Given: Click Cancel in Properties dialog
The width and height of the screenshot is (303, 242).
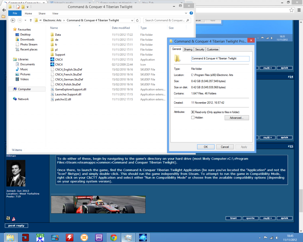Looking at the screenshot, I should point(225,147).
